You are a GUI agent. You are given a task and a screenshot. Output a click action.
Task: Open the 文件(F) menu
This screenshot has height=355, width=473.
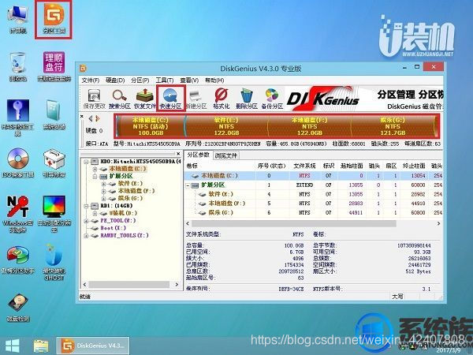coord(91,80)
